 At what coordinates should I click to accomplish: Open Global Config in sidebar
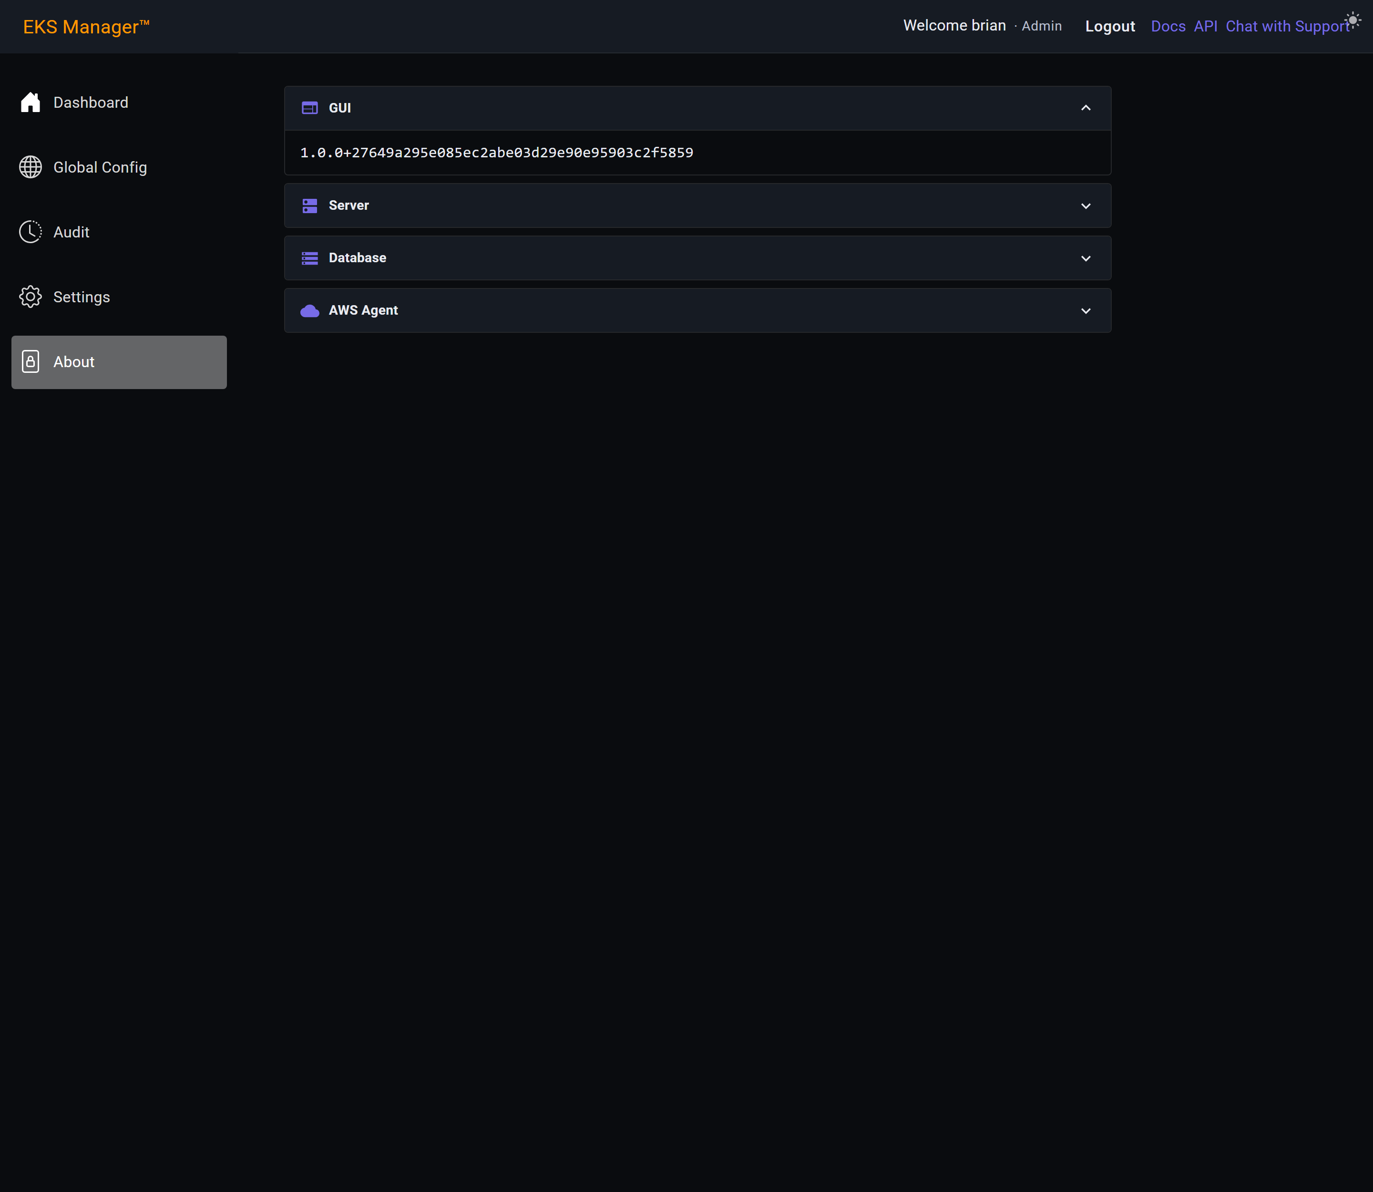tap(119, 167)
